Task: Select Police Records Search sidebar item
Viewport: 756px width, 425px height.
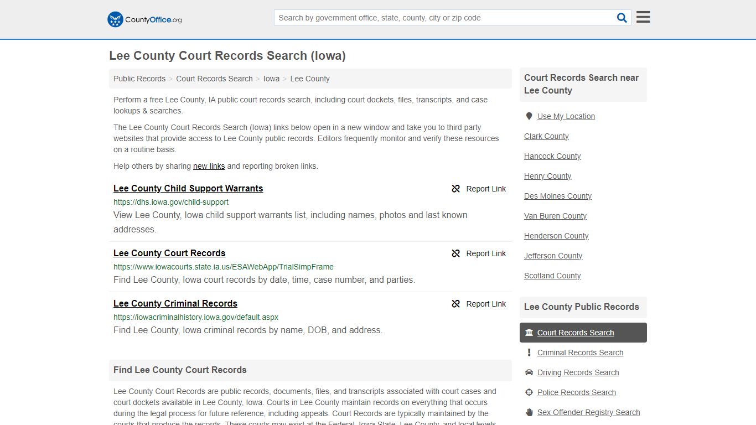Action: point(576,392)
